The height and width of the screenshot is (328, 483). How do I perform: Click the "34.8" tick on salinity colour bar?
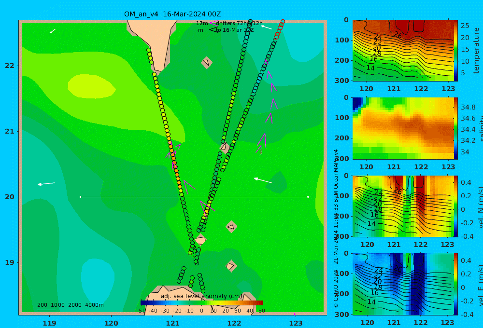point(468,107)
